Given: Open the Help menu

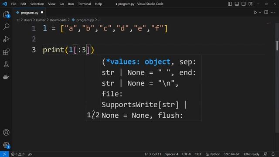Looking at the screenshot, I should pyautogui.click(x=99, y=4).
